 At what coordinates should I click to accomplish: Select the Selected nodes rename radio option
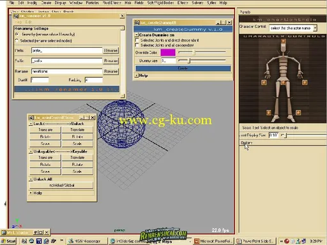click(17, 40)
